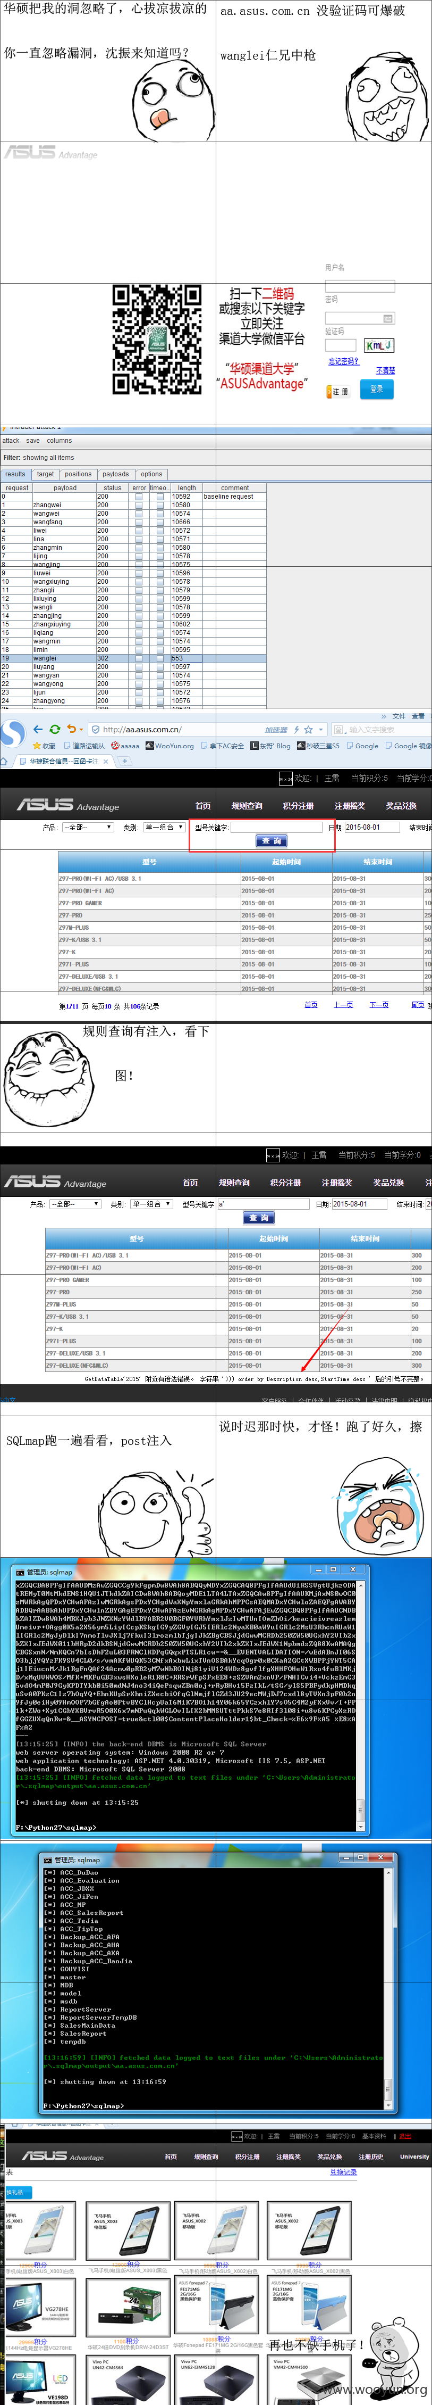Toggle error checkbox in wangwei row
This screenshot has height=2405, width=432.
(x=139, y=514)
